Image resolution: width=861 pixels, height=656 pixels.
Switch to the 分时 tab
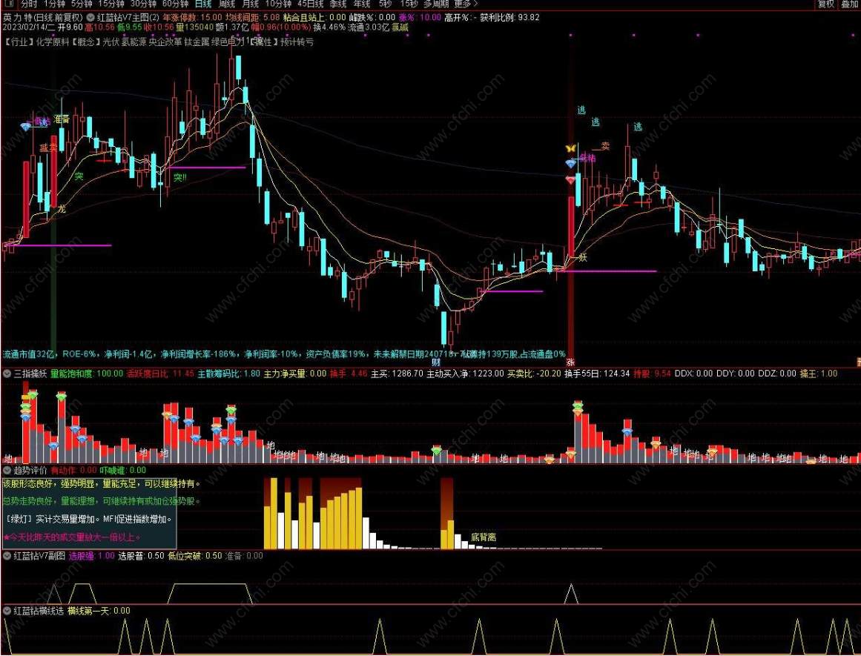[x=29, y=4]
